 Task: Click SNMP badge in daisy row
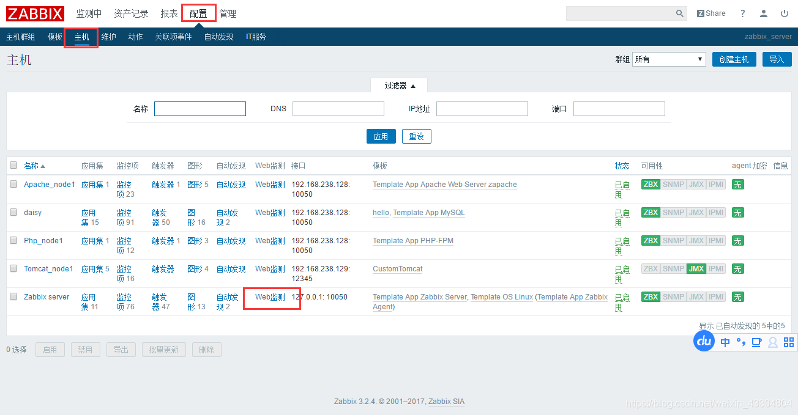coord(673,213)
